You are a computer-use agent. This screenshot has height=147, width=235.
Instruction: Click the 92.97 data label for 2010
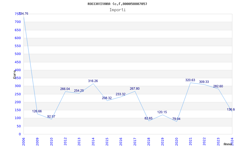point(51,116)
